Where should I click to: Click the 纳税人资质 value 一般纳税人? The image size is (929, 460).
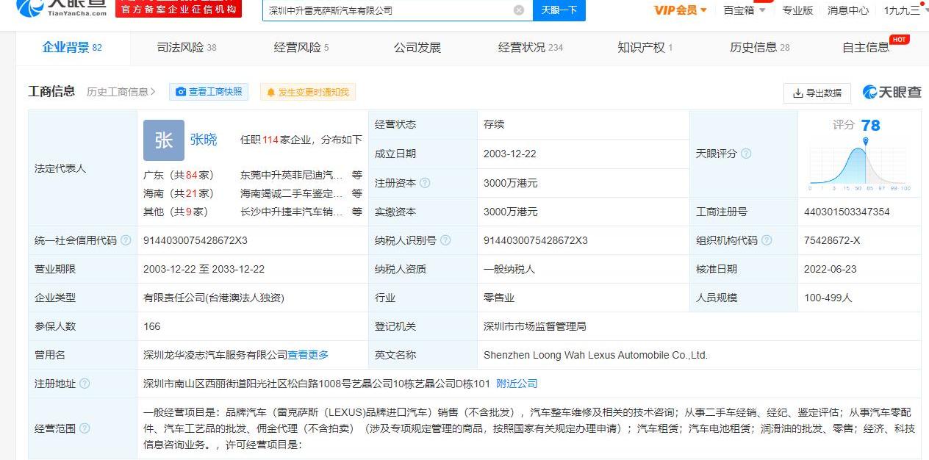509,269
